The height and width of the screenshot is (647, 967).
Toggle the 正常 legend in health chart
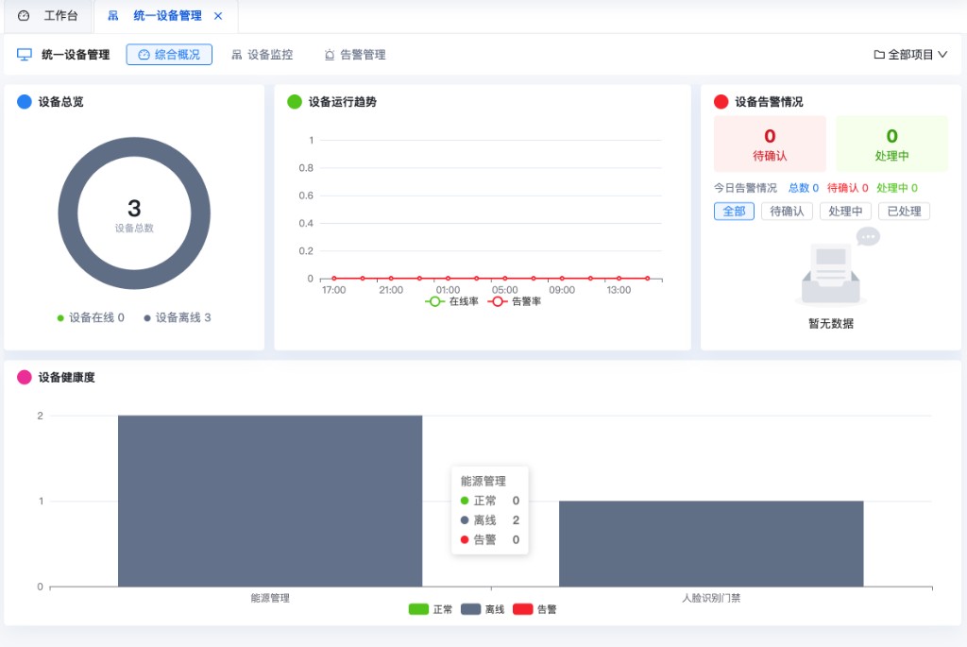[x=431, y=609]
